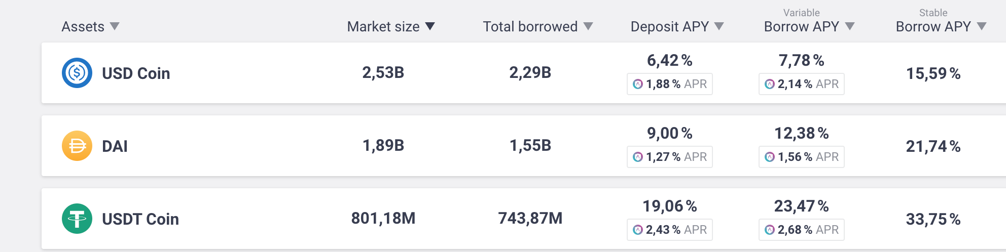Open the USD Coin market name

point(136,73)
